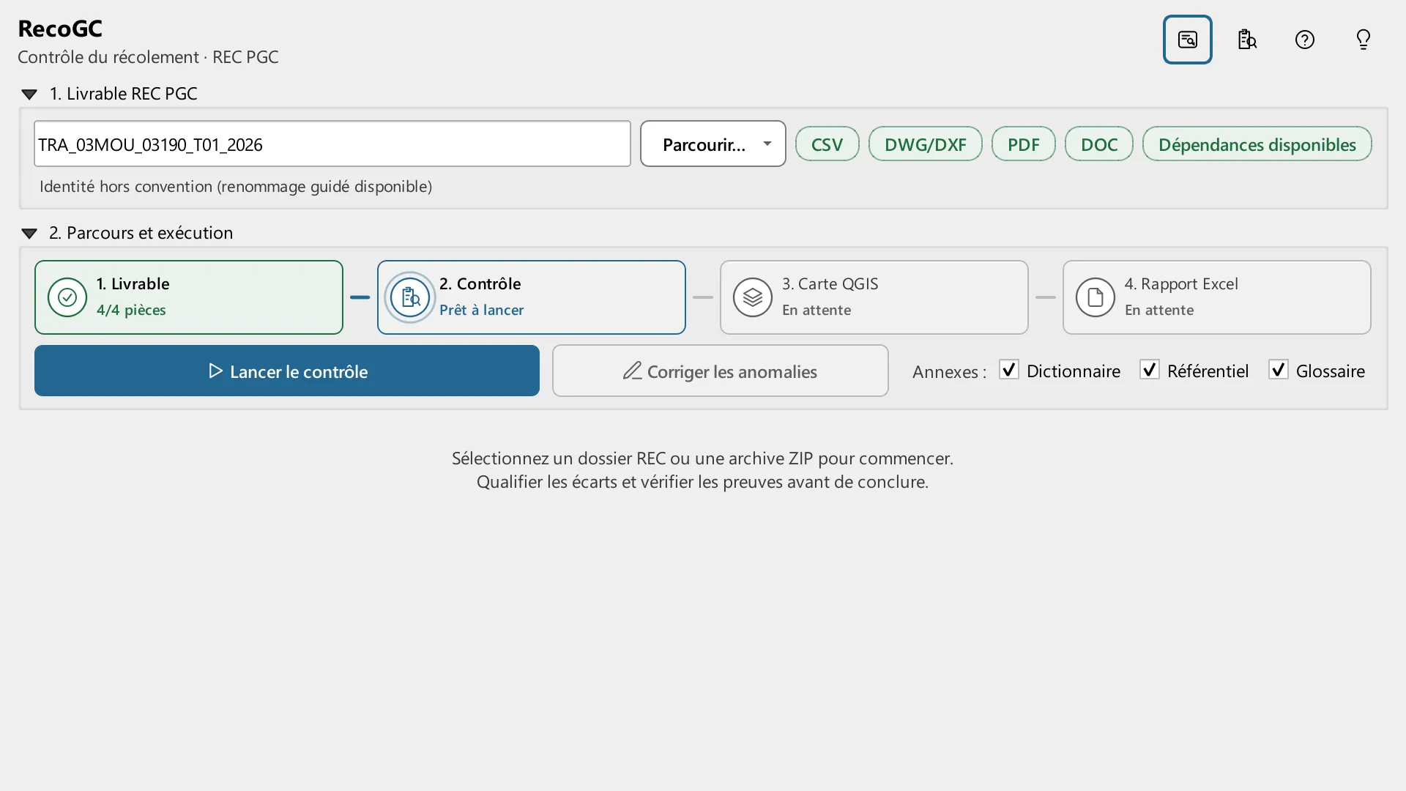Viewport: 1406px width, 791px height.
Task: Click the Carte QGIS layers icon
Action: [x=752, y=297]
